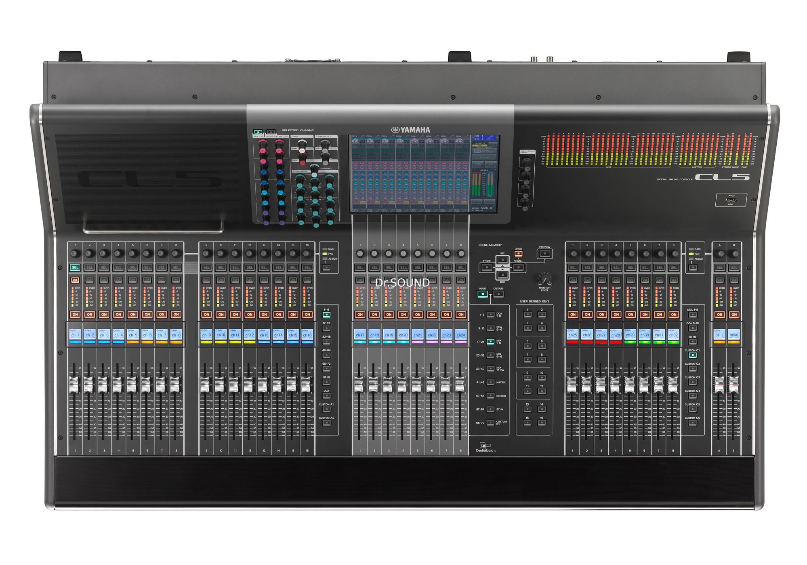Tap the ch29 name display

(630, 335)
